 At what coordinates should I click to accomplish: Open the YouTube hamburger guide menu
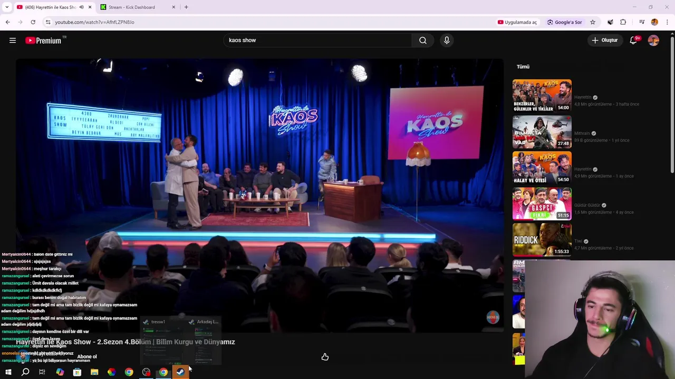click(x=13, y=41)
